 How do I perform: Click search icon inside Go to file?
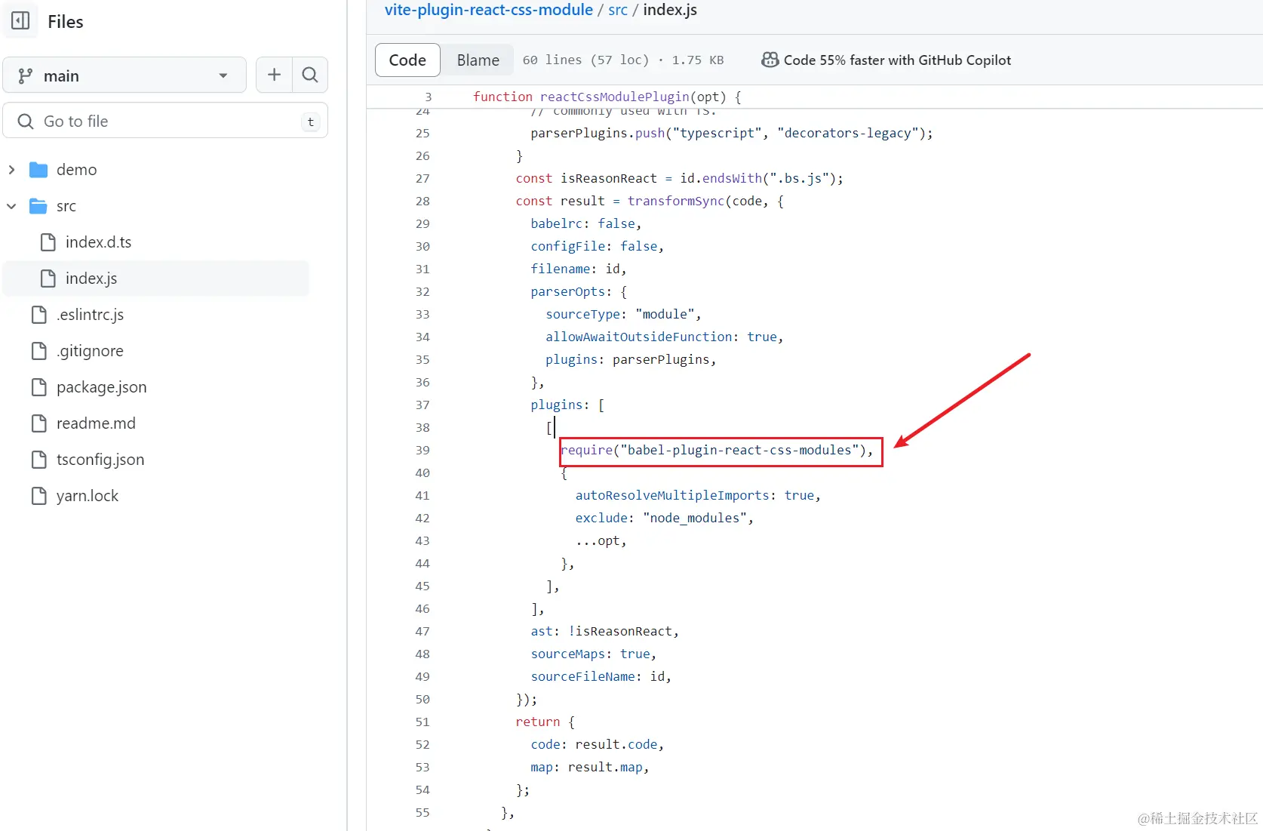[26, 122]
